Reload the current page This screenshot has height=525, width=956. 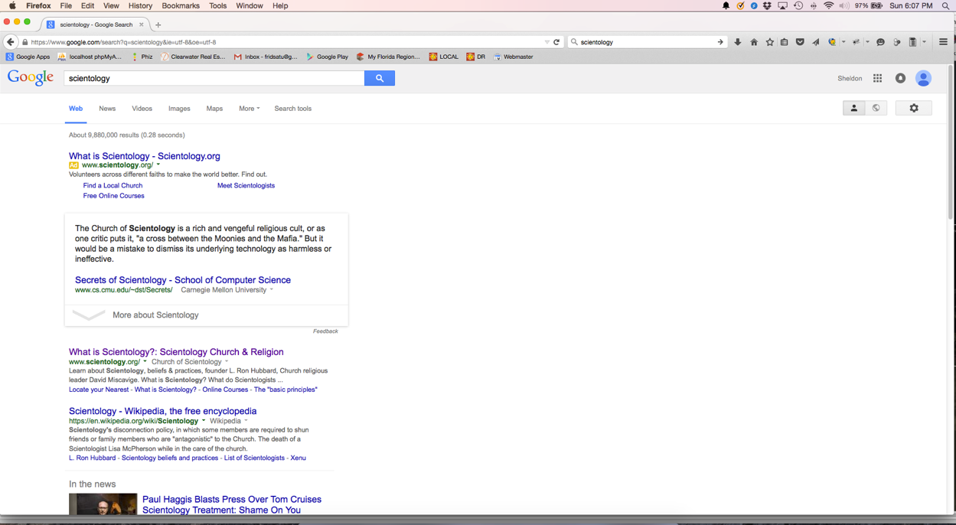click(556, 42)
